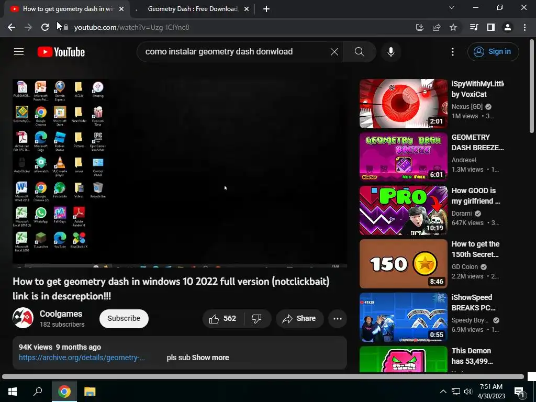
Task: Open Andrexel channel name
Action: [464, 160]
